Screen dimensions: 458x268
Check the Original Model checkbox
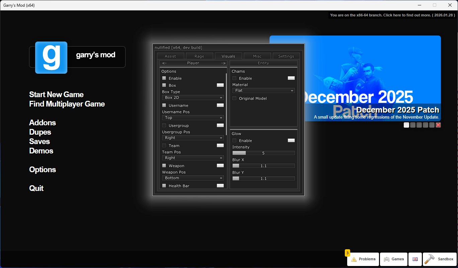(x=234, y=98)
